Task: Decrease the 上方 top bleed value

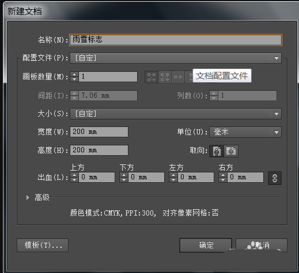Action: [x=74, y=180]
